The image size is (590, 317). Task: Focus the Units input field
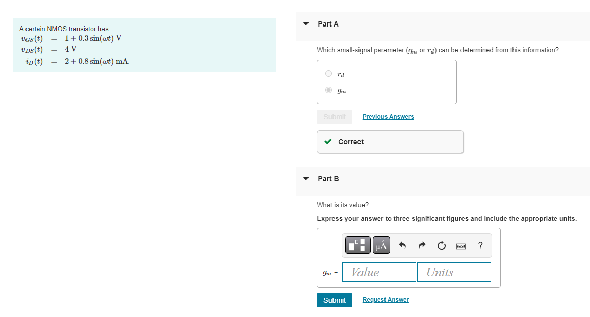pyautogui.click(x=454, y=272)
